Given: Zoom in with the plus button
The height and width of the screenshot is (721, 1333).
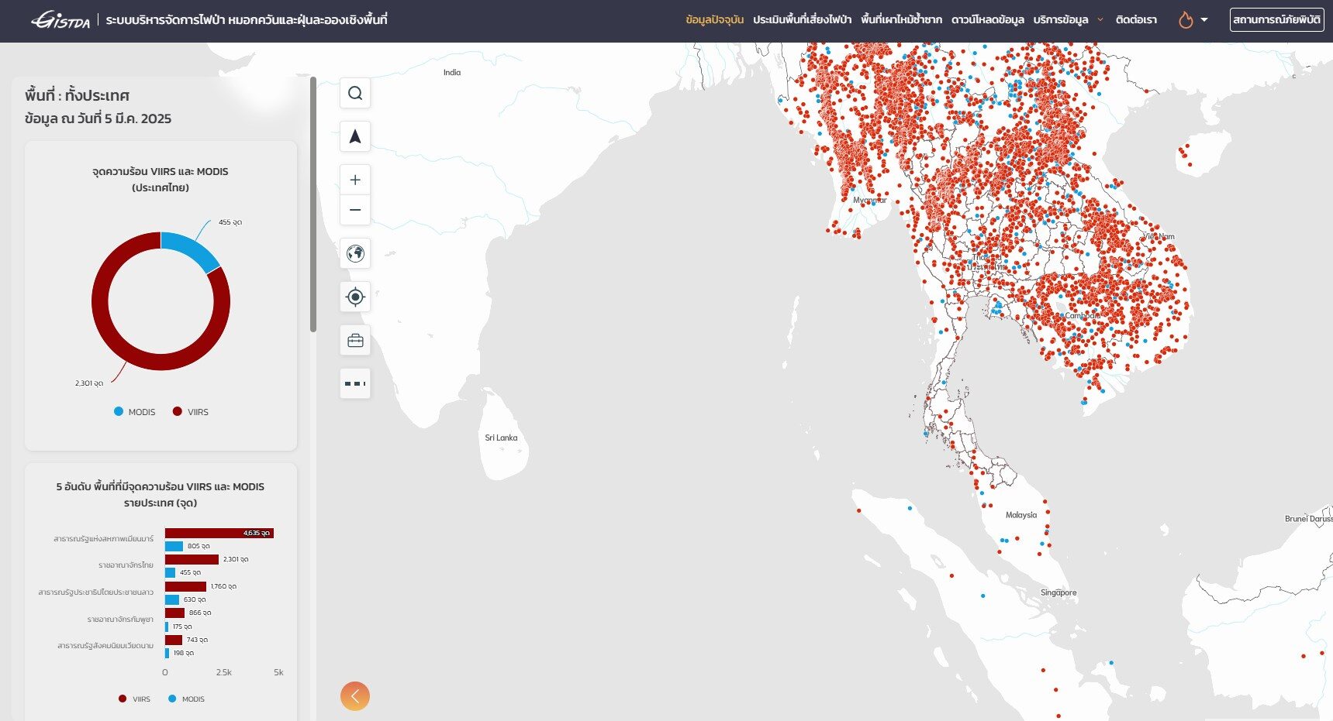Looking at the screenshot, I should pyautogui.click(x=355, y=180).
